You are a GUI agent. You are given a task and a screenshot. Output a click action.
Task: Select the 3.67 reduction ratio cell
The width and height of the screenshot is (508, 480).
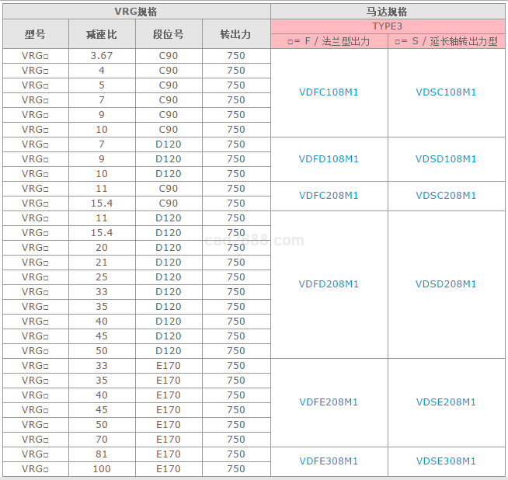[x=102, y=56]
